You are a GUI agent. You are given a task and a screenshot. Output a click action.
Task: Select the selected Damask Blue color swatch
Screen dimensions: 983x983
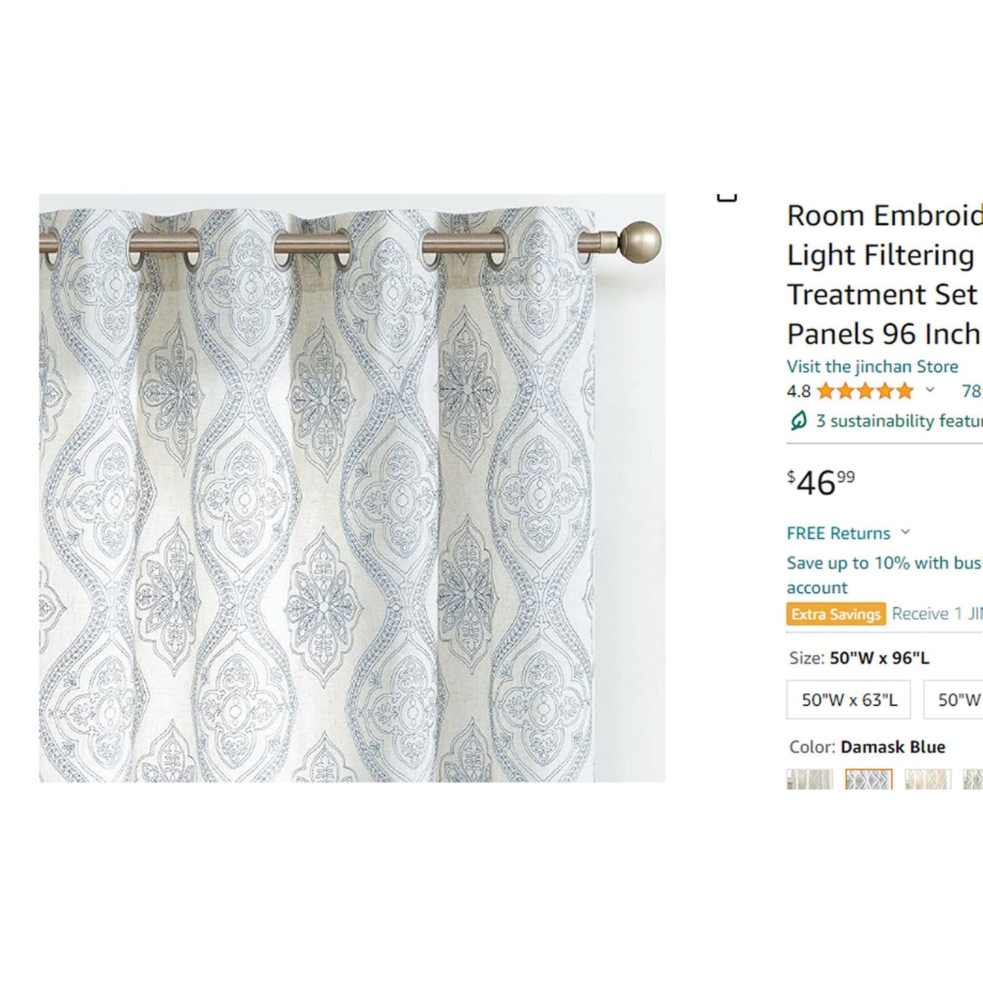pos(869,779)
